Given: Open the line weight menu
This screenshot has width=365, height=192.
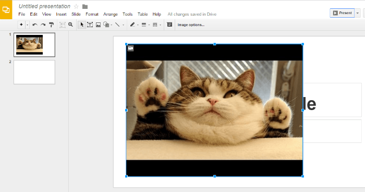Looking at the screenshot, I should click(144, 25).
